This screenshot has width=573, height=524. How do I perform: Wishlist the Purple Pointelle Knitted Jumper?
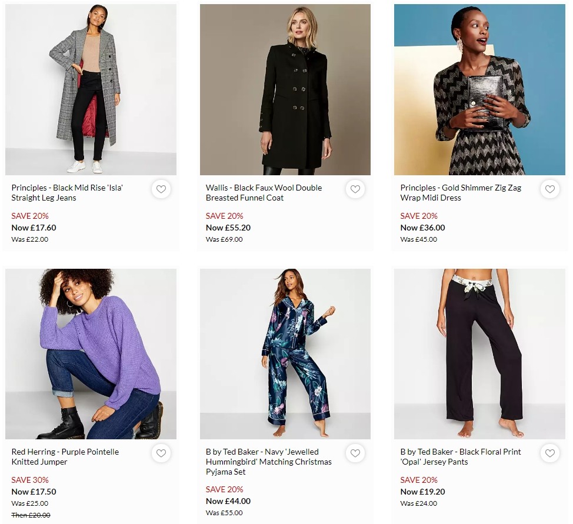click(161, 453)
